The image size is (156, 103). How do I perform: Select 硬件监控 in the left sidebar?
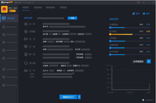pyautogui.click(x=9, y=18)
